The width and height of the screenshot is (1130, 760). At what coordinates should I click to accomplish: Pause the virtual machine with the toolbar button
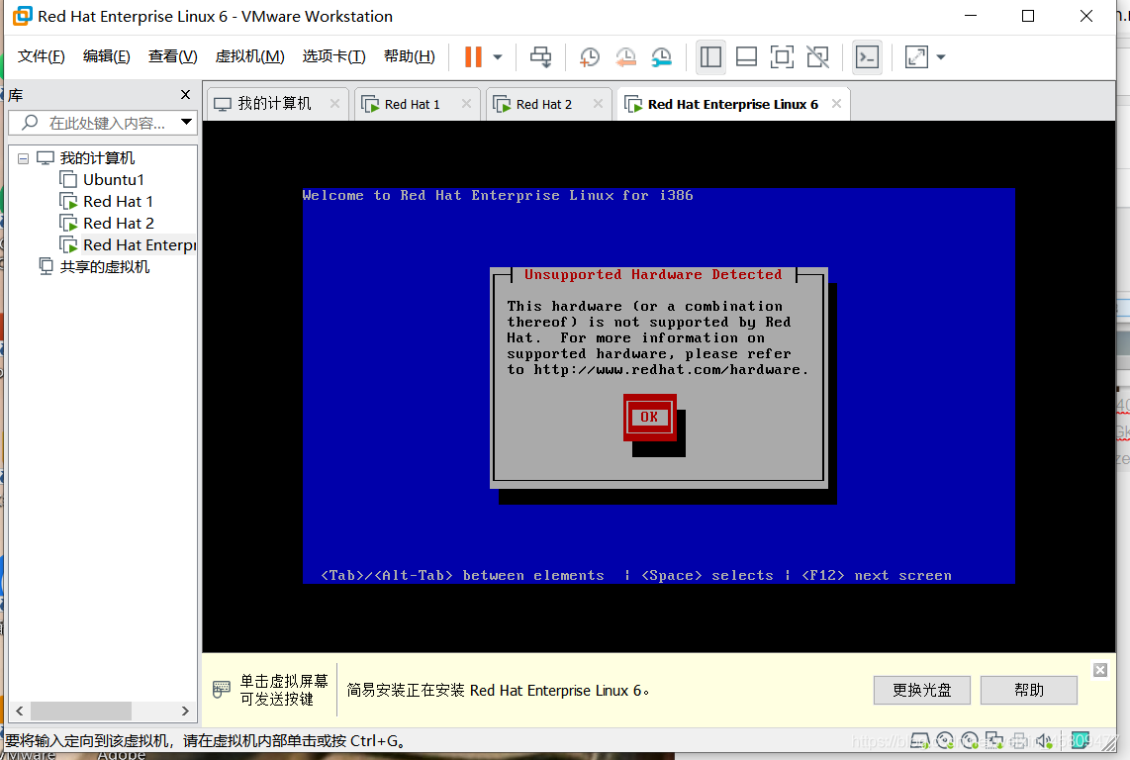(474, 57)
